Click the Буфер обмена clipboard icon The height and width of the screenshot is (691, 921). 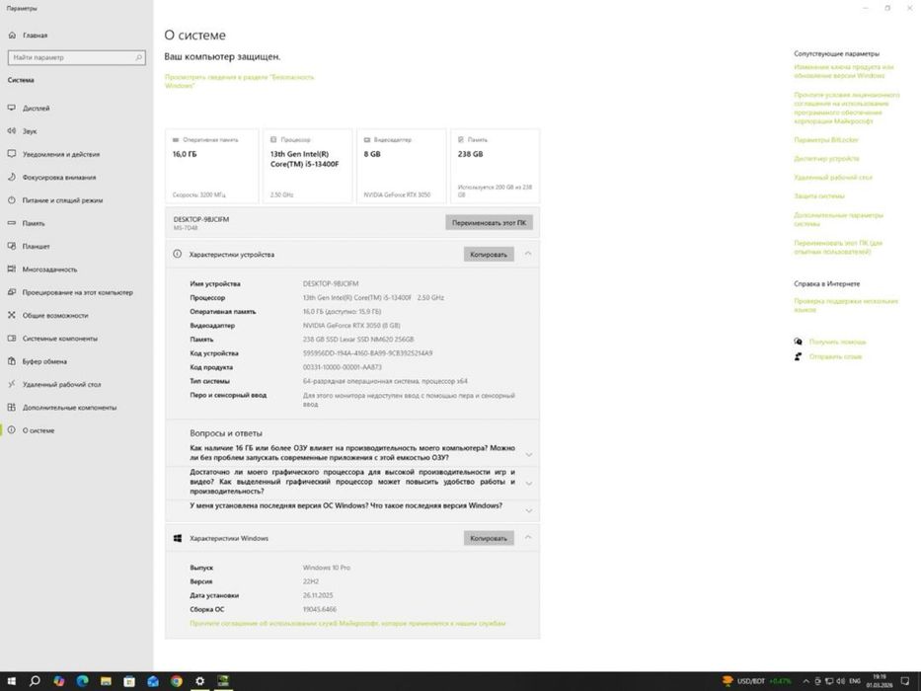[x=11, y=361]
